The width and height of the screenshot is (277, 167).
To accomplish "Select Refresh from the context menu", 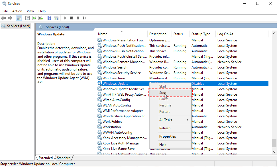I will (165, 128).
